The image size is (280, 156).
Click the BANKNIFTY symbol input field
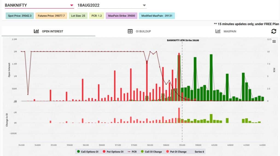39,5
